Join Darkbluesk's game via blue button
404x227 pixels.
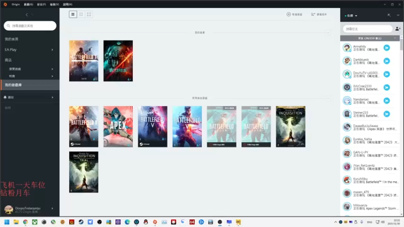point(386,61)
